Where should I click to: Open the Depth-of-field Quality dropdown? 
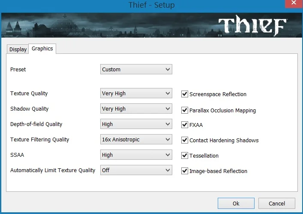pyautogui.click(x=136, y=124)
